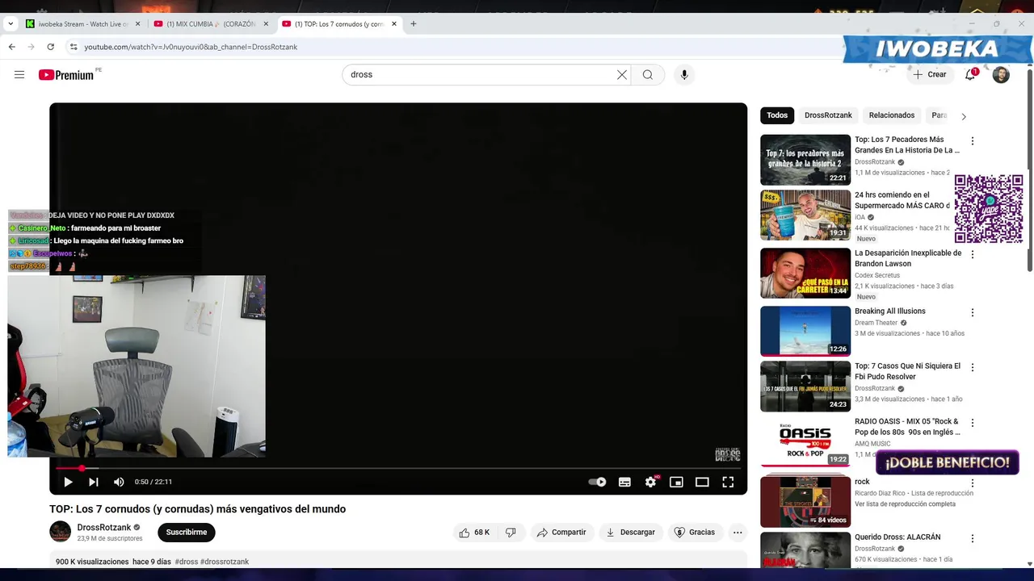Toggle autoplay switch in player
Image resolution: width=1034 pixels, height=581 pixels.
[597, 482]
